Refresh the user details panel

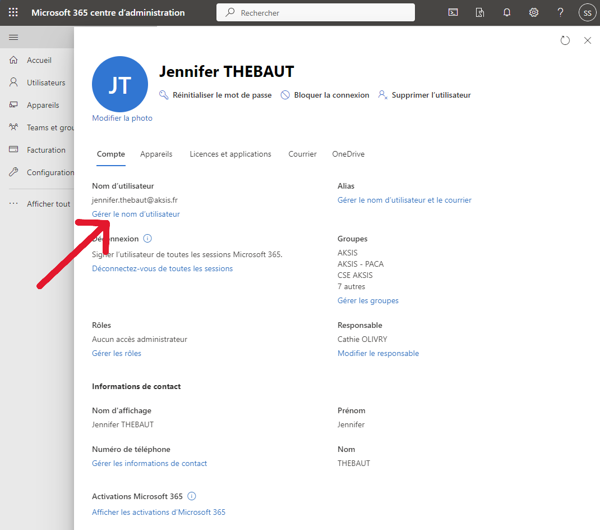coord(565,40)
